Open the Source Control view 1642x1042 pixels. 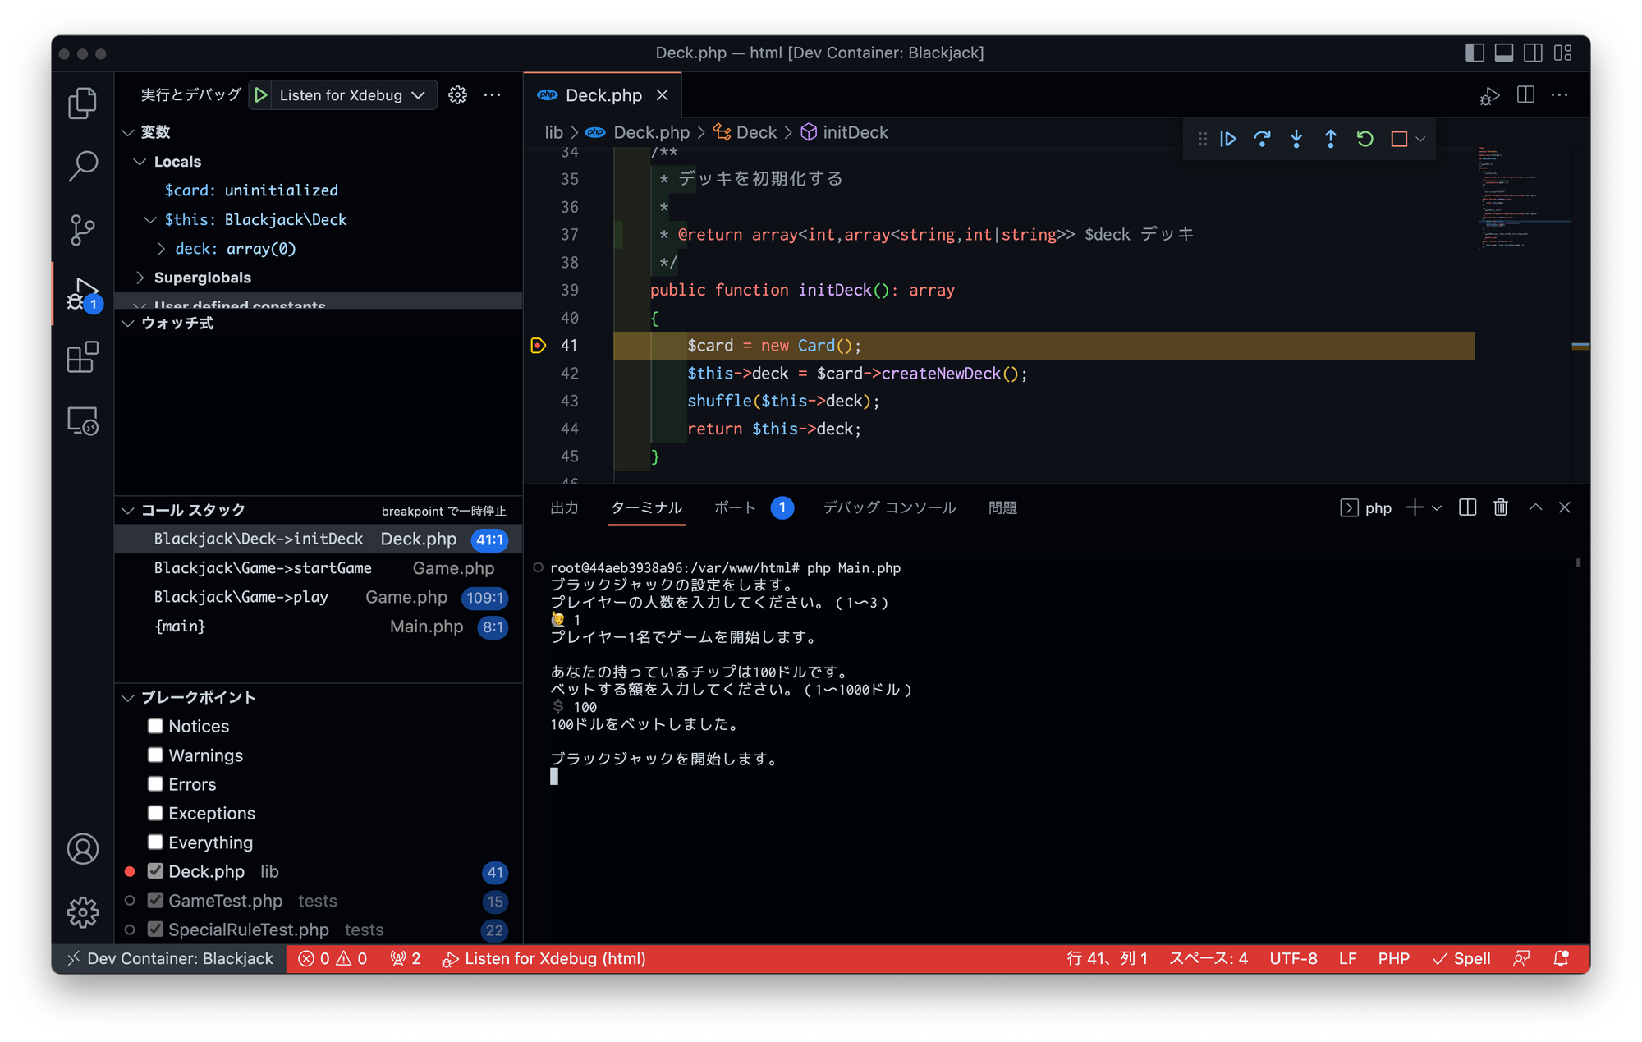82,230
